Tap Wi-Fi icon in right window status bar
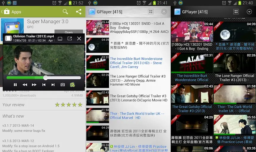 (x=230, y=3)
